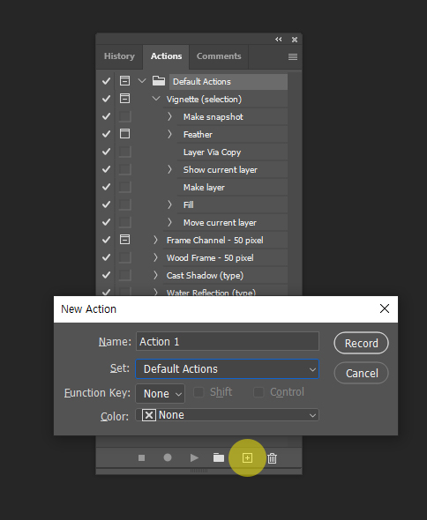This screenshot has width=427, height=520.
Task: Uncheck the Vignette (selection) checkmark
Action: pos(106,99)
